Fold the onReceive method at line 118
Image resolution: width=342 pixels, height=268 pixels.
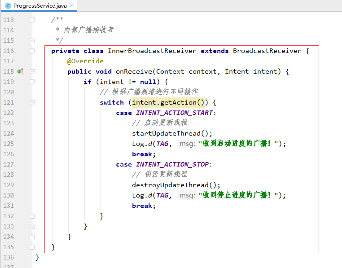click(32, 71)
